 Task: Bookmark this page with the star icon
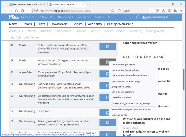coord(113,11)
